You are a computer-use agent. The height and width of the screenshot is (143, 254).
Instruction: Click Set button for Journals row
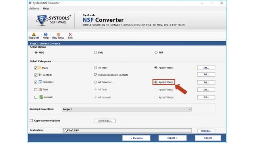coord(206,97)
